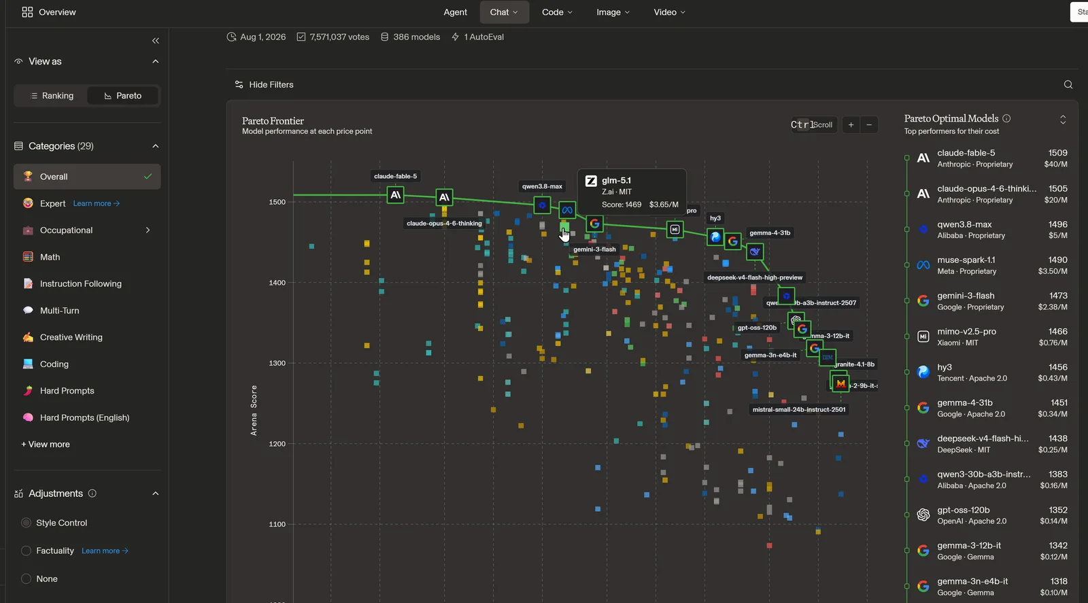Click the 1 AutoEval stat
The width and height of the screenshot is (1088, 603).
(477, 37)
